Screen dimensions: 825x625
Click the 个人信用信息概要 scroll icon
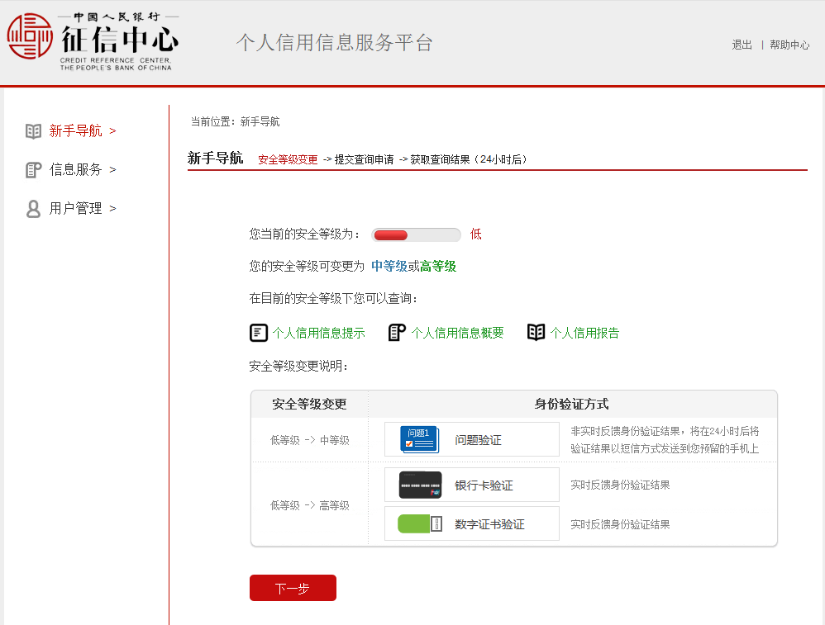click(x=397, y=333)
